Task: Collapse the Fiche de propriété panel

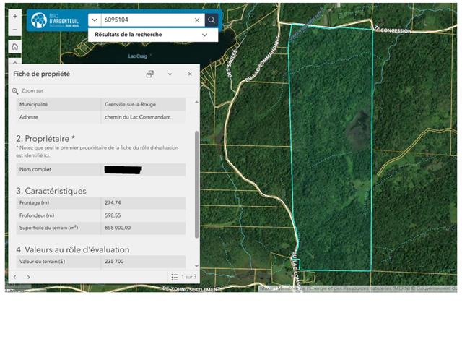Action: 170,74
